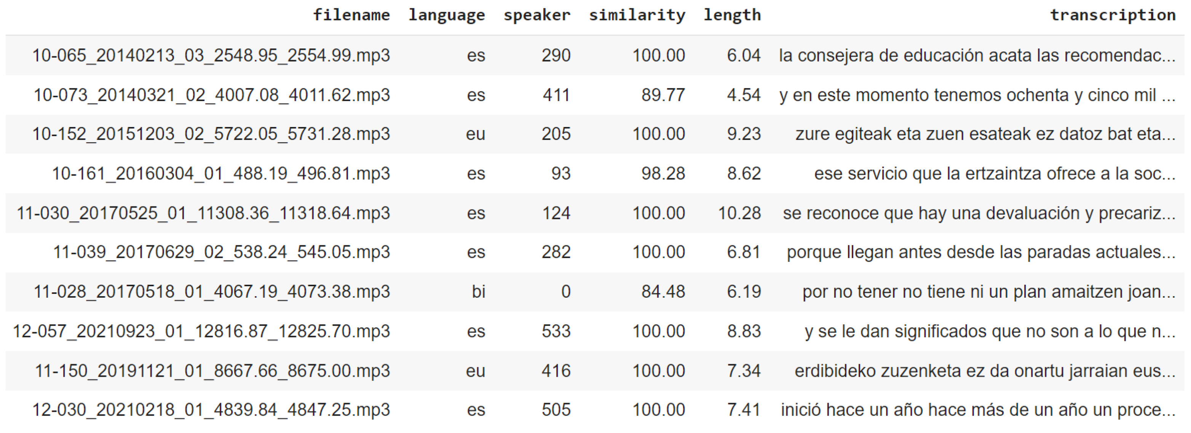This screenshot has height=433, width=1191.
Task: Click the similarity value 89.77
Action: tap(663, 95)
